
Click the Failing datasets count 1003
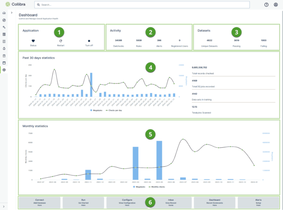pyautogui.click(x=264, y=40)
